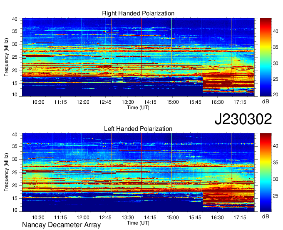Click the 'dB' label under the Right Handed colorbar
This screenshot has height=230, width=283.
click(x=266, y=102)
